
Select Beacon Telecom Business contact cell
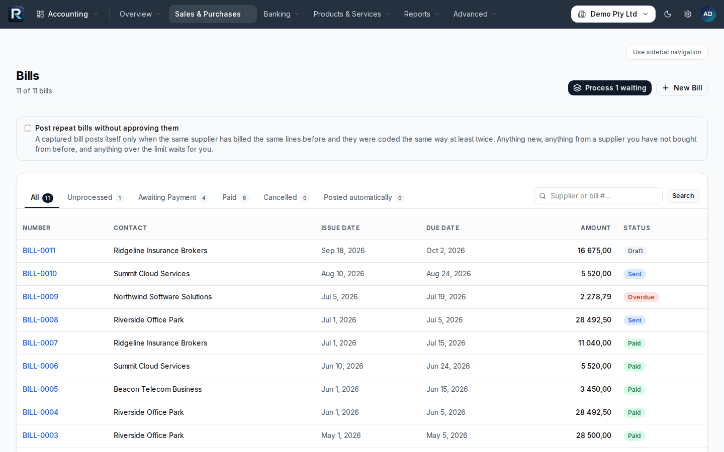pos(157,389)
